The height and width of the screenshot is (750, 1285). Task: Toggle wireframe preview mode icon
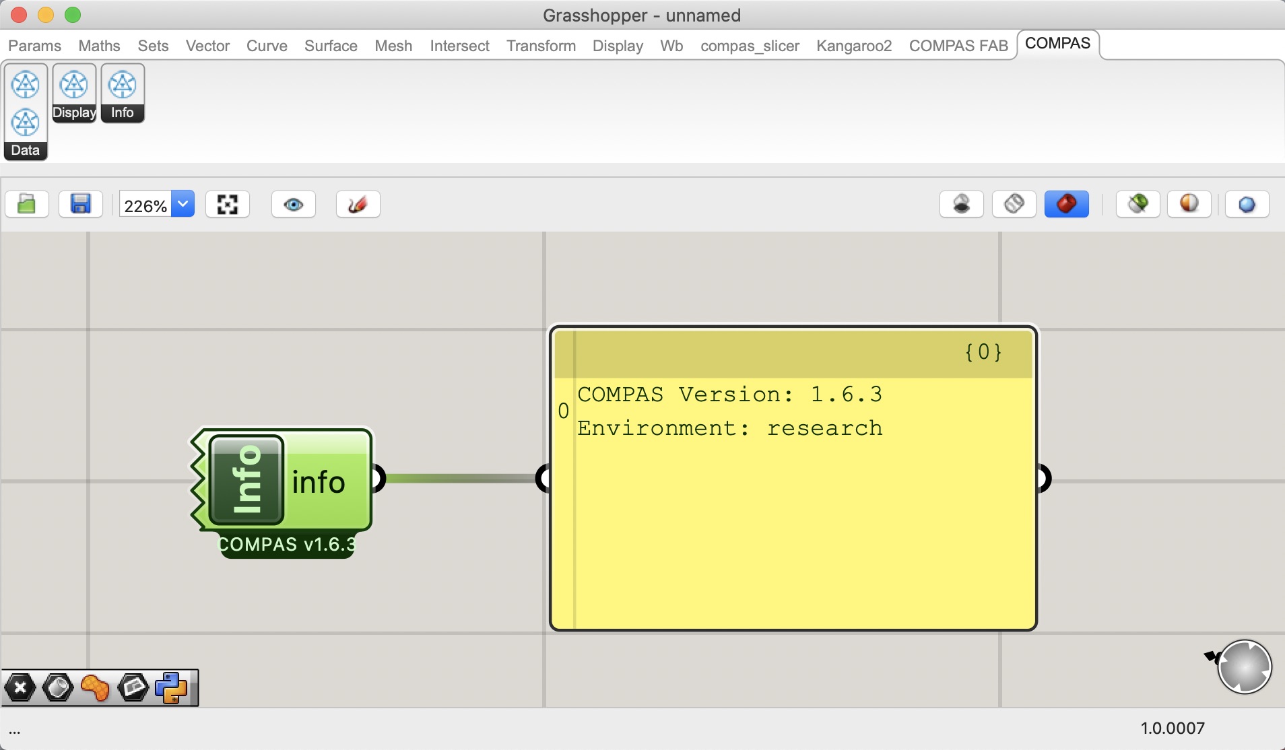pyautogui.click(x=1013, y=204)
